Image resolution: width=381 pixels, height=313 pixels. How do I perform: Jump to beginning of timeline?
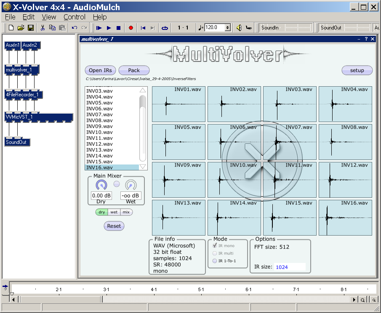click(x=143, y=28)
